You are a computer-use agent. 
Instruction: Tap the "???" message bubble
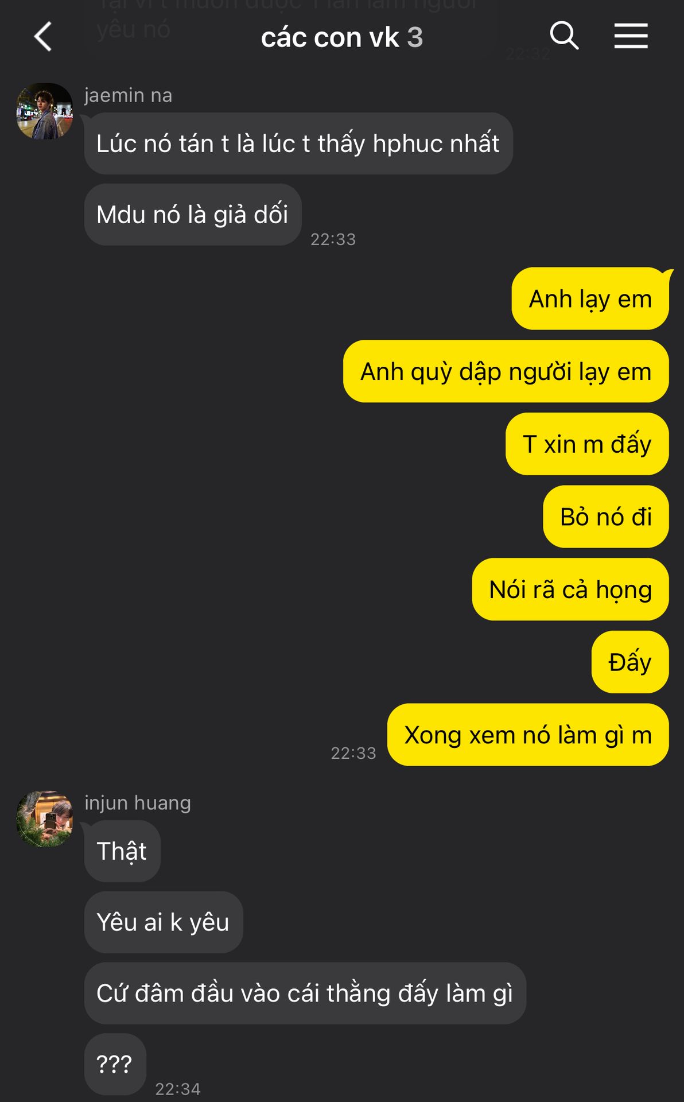(115, 1064)
